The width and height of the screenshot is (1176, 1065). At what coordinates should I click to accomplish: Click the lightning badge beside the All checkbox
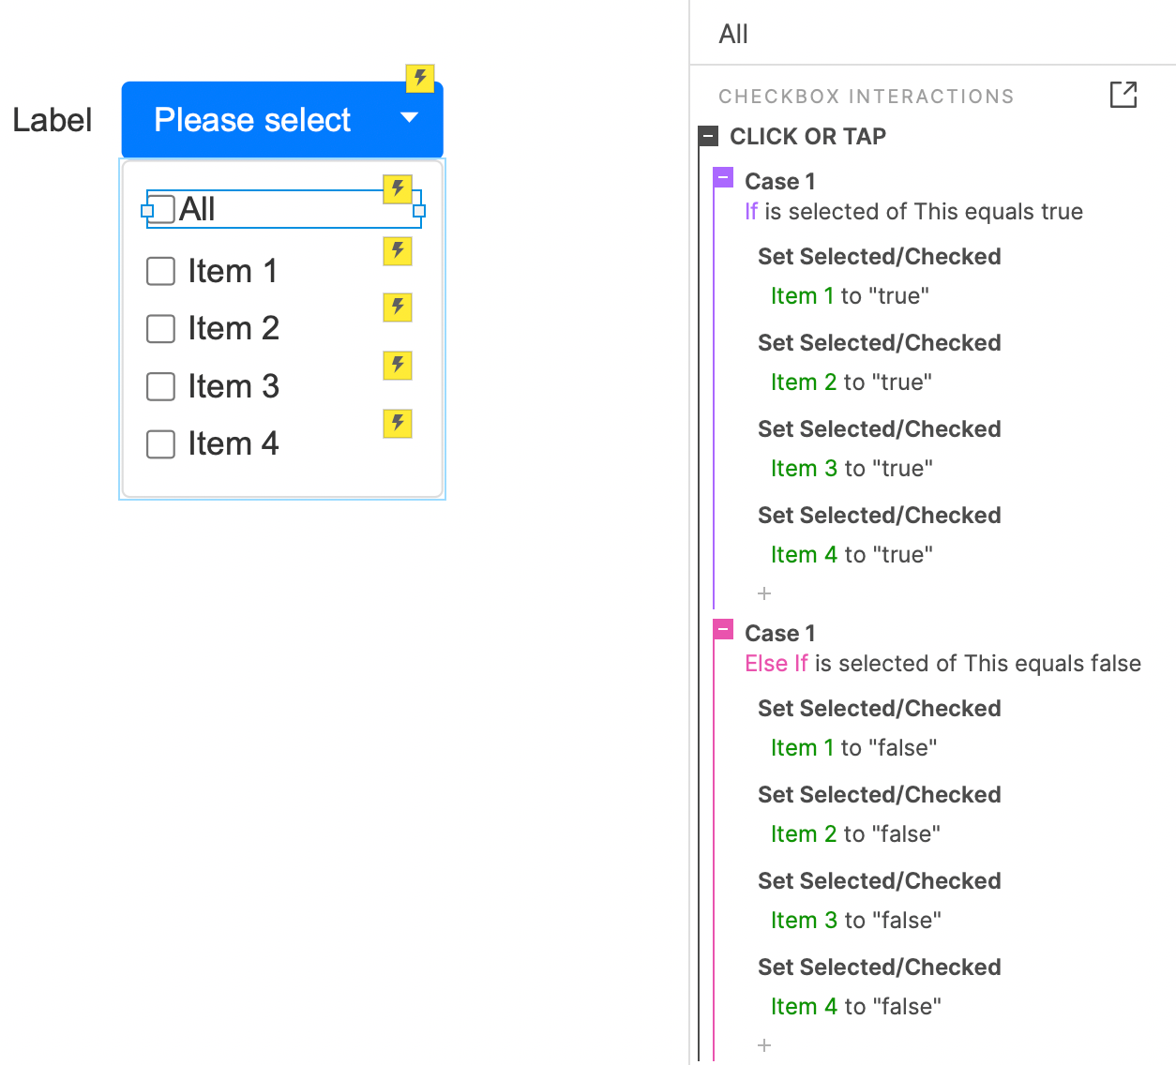[398, 189]
